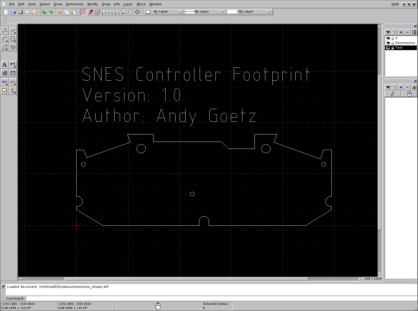
Task: Open the Dimension menu
Action: point(75,4)
